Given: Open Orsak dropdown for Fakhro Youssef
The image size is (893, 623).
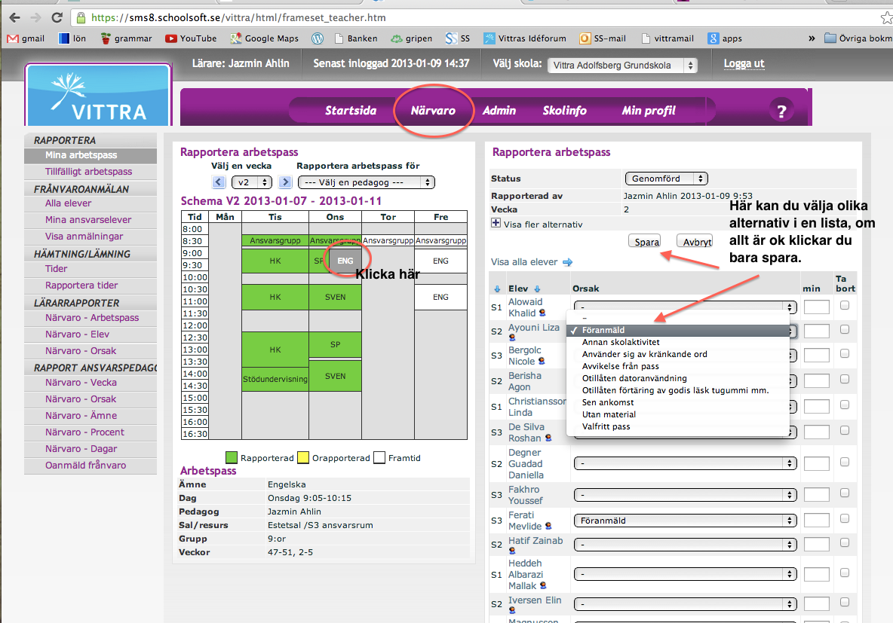Looking at the screenshot, I should [x=685, y=495].
